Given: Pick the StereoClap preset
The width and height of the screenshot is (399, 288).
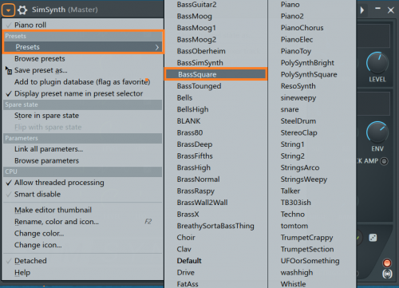Looking at the screenshot, I should (298, 132).
